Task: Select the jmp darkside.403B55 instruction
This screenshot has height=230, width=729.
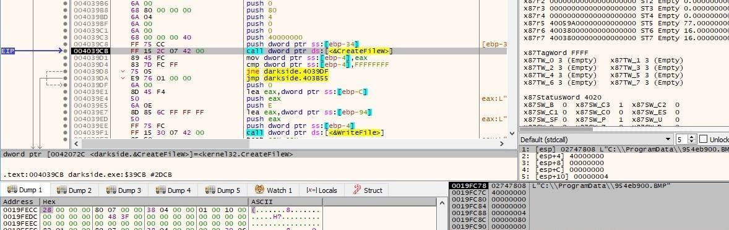Action: [287, 78]
